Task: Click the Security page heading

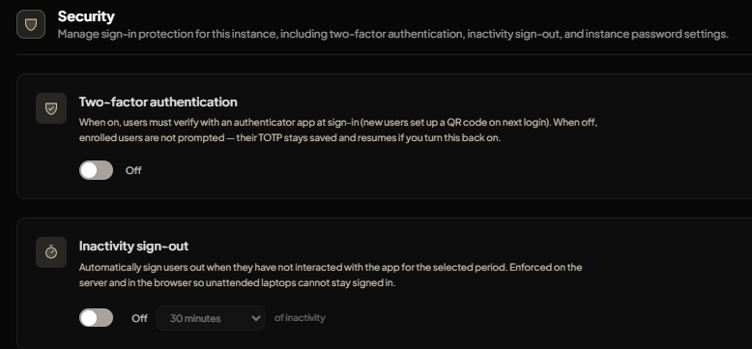Action: tap(86, 16)
